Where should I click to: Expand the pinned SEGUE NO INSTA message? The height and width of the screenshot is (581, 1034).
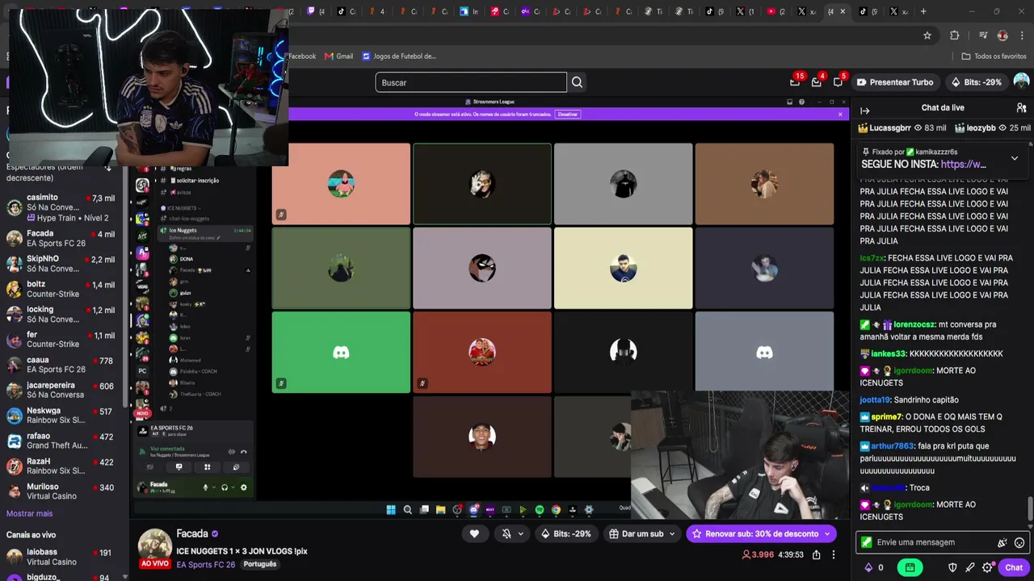[1015, 158]
